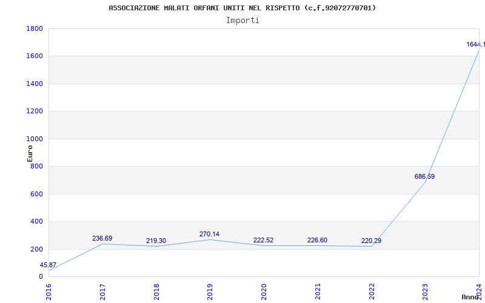The width and height of the screenshot is (485, 303).
Task: Select the 600 y-axis tick label
Action: pos(36,194)
